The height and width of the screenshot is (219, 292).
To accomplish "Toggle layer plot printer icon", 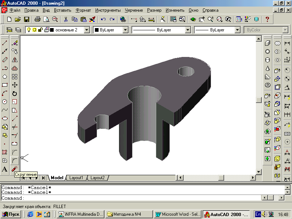I will click(47, 30).
